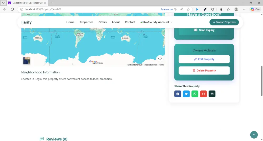Open browser settings and more menu
The width and height of the screenshot is (263, 141).
(244, 9)
